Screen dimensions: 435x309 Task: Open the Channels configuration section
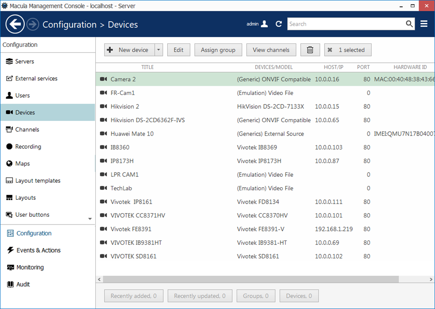27,130
